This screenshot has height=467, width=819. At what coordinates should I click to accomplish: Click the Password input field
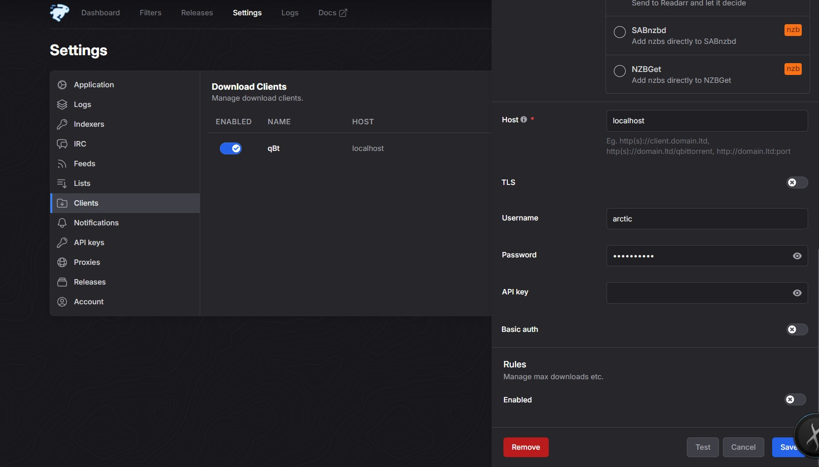point(707,256)
